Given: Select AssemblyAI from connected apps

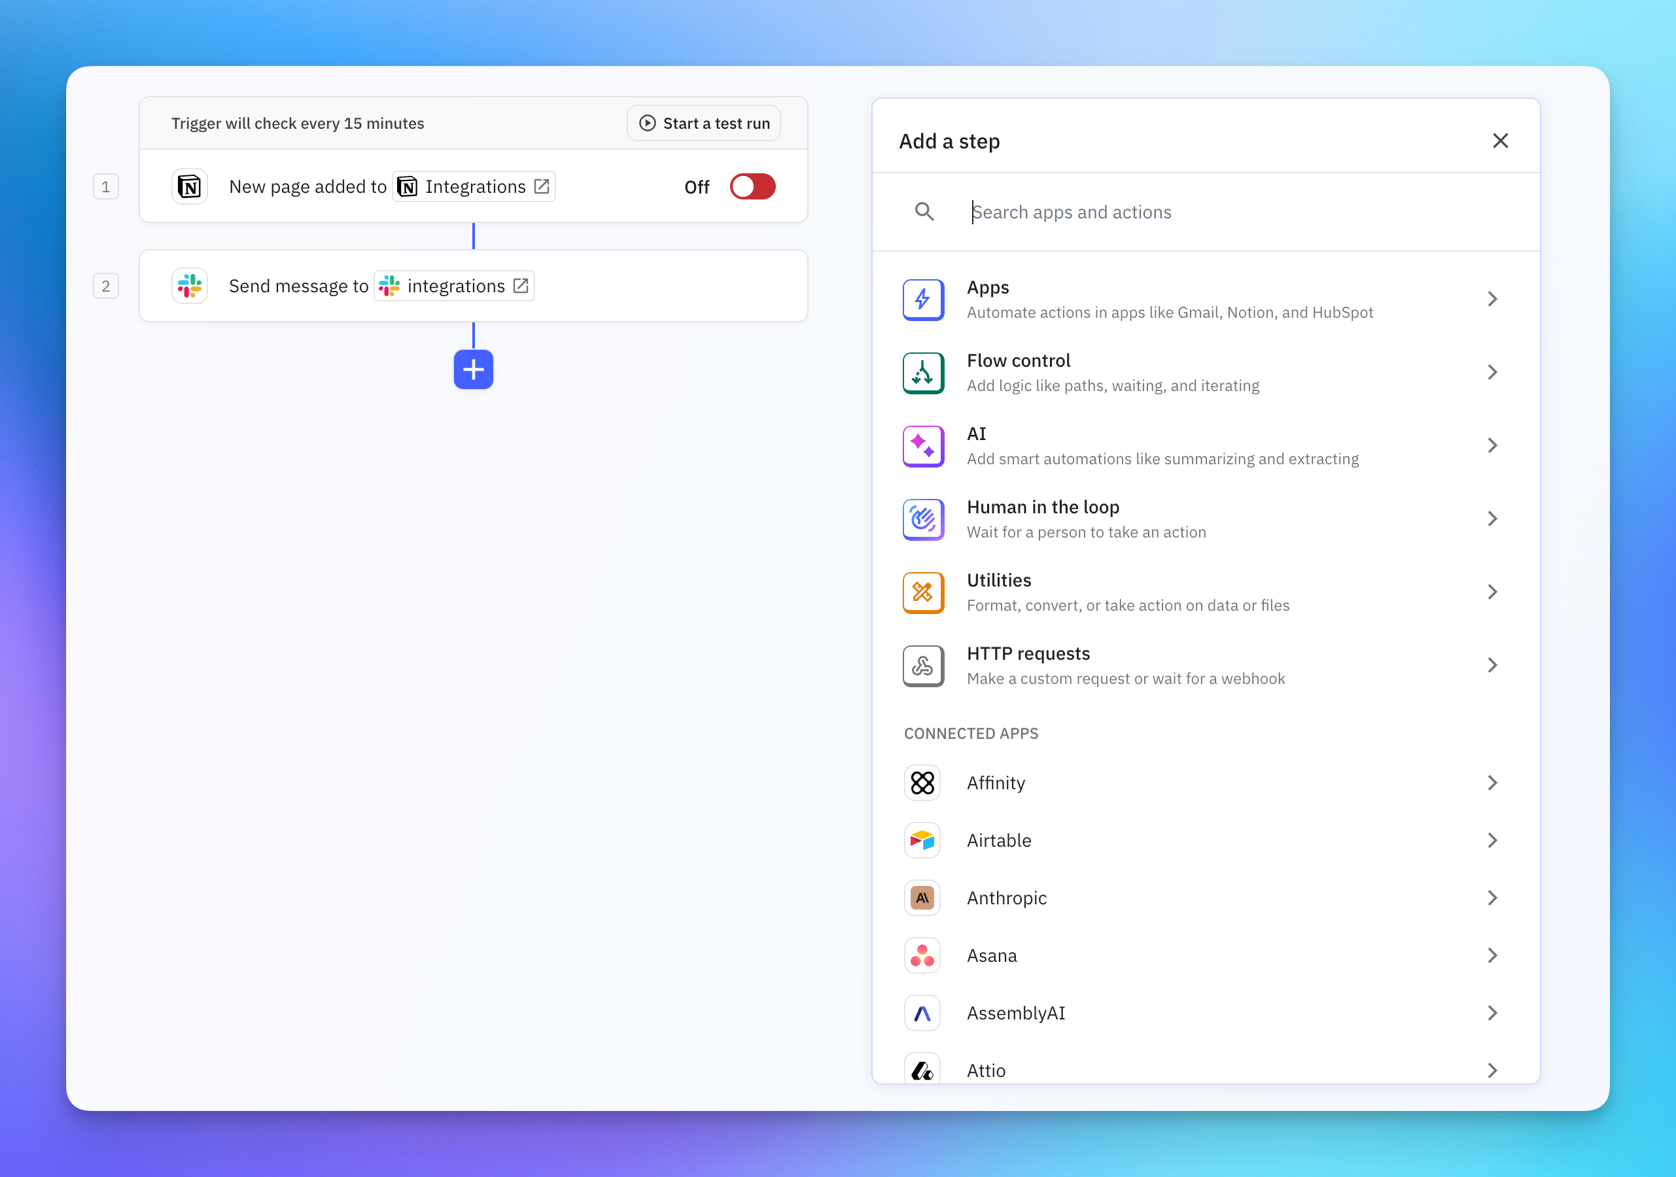Looking at the screenshot, I should tap(1015, 1013).
